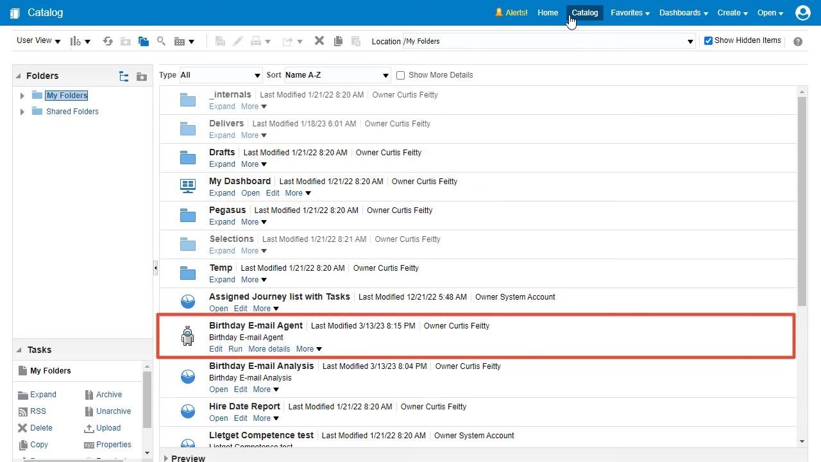Collapse the Tasks pane header triangle
This screenshot has width=821, height=462.
point(19,350)
